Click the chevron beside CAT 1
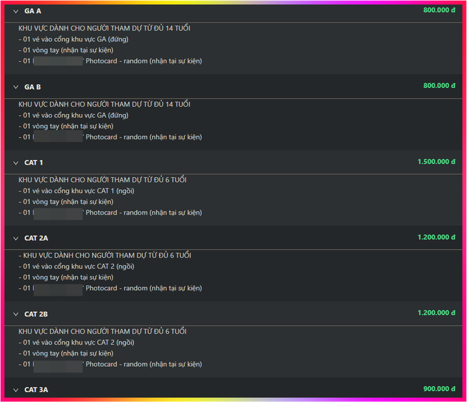 tap(16, 163)
